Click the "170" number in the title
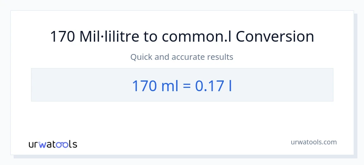Screen dimensions: 364x165 [62, 37]
